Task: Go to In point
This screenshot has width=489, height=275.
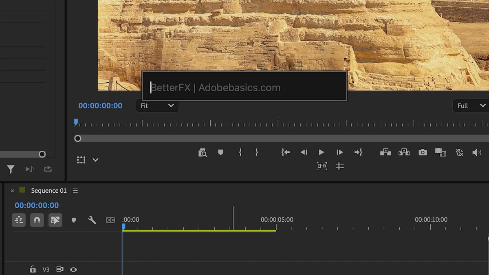Action: point(286,152)
